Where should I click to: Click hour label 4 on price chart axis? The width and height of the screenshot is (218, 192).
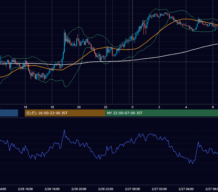186,107
